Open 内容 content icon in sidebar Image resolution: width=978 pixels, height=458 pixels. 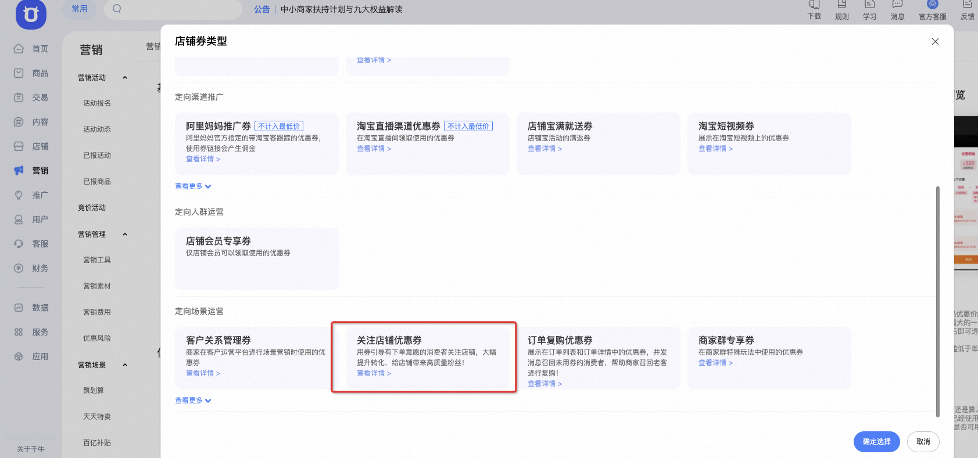pos(19,122)
